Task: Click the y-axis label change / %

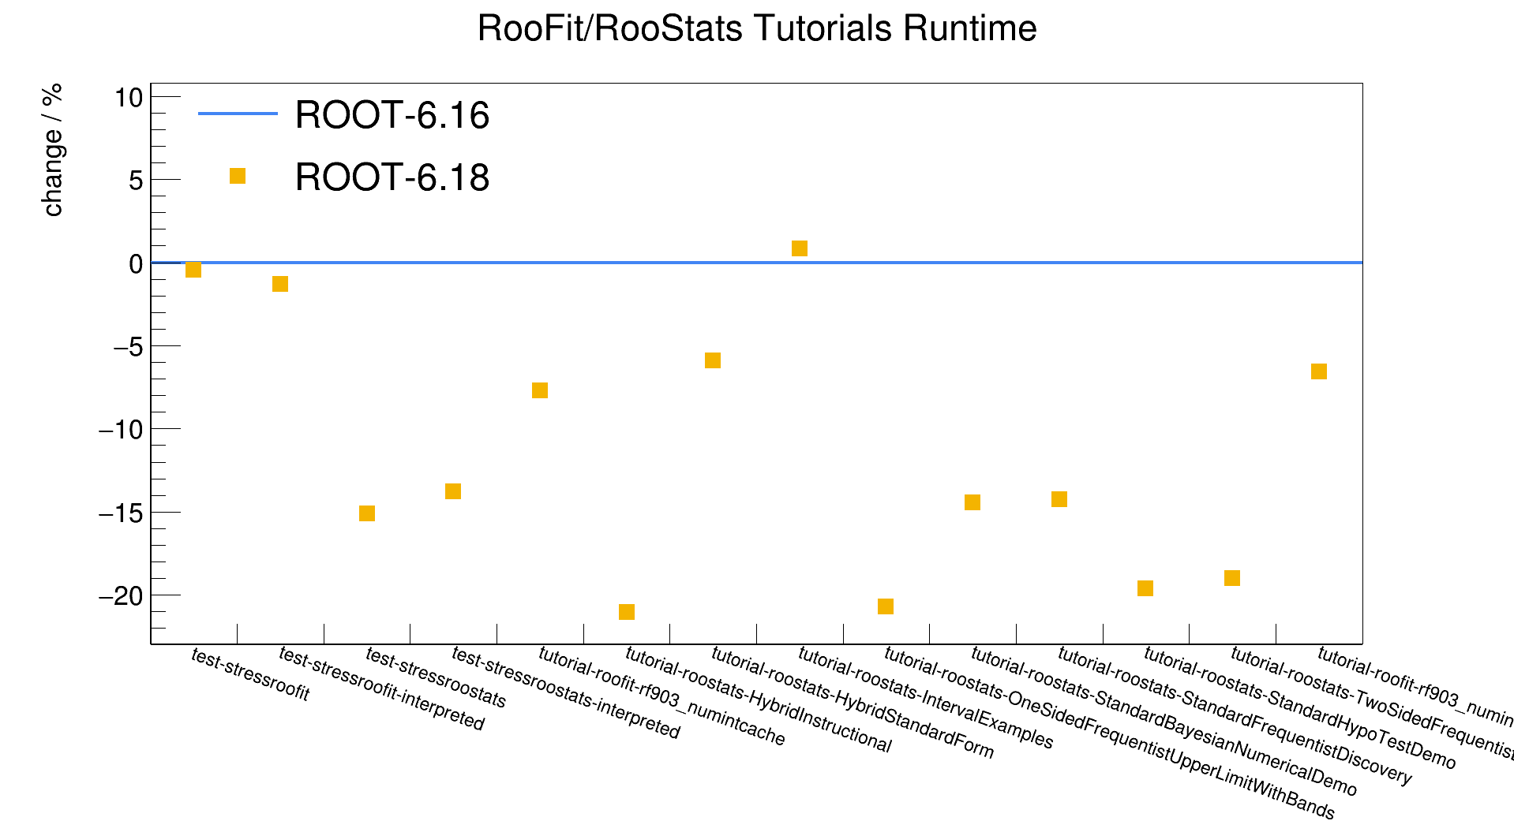Action: [52, 150]
